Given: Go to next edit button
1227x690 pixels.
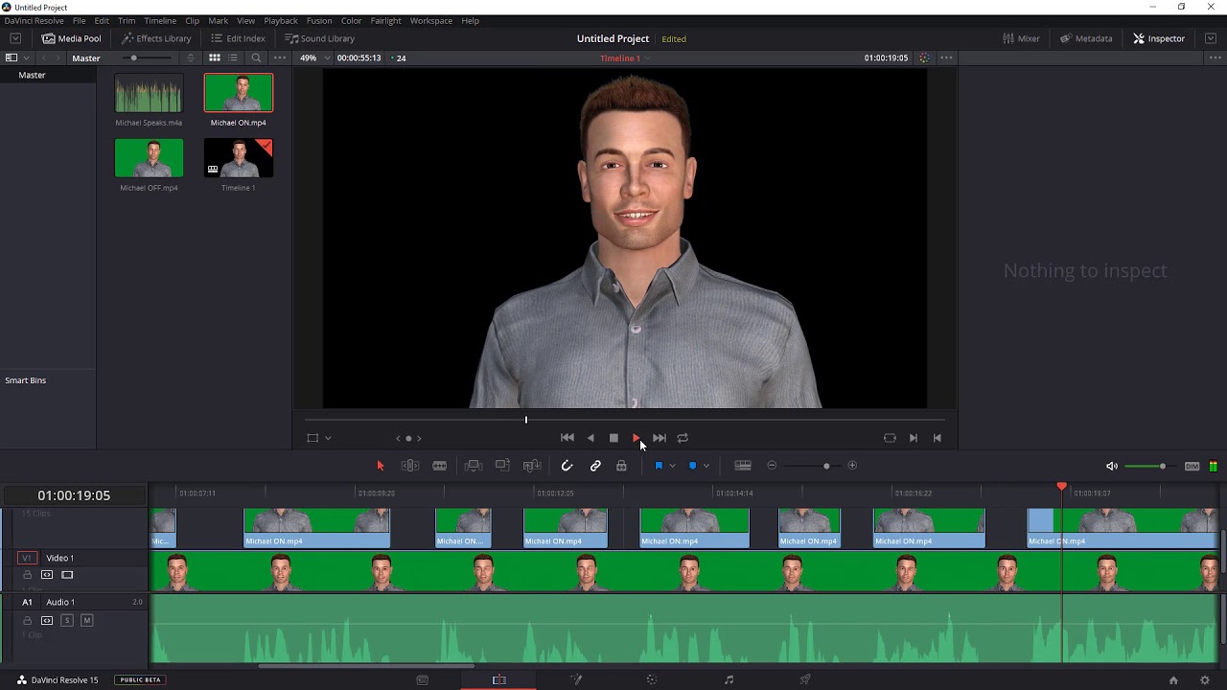Looking at the screenshot, I should (660, 438).
